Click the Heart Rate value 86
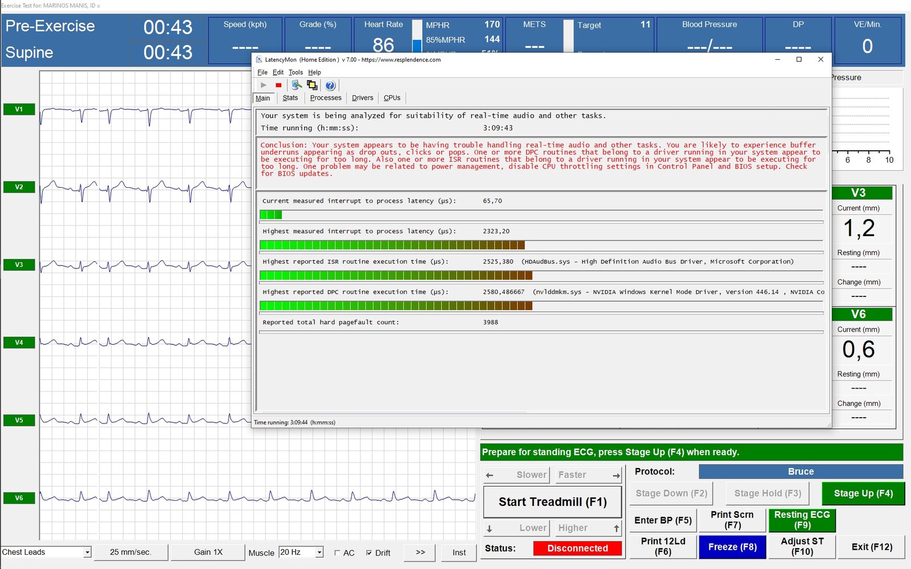The width and height of the screenshot is (911, 569). 383,45
